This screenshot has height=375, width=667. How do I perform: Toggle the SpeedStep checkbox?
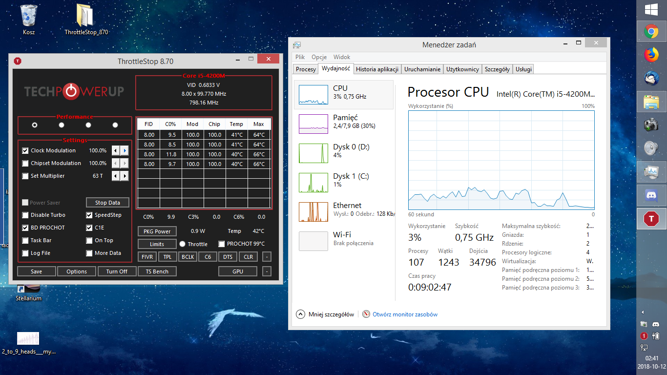(89, 215)
